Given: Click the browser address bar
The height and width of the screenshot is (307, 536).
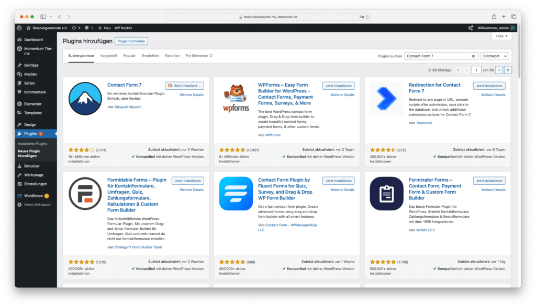Looking at the screenshot, I should click(x=269, y=17).
